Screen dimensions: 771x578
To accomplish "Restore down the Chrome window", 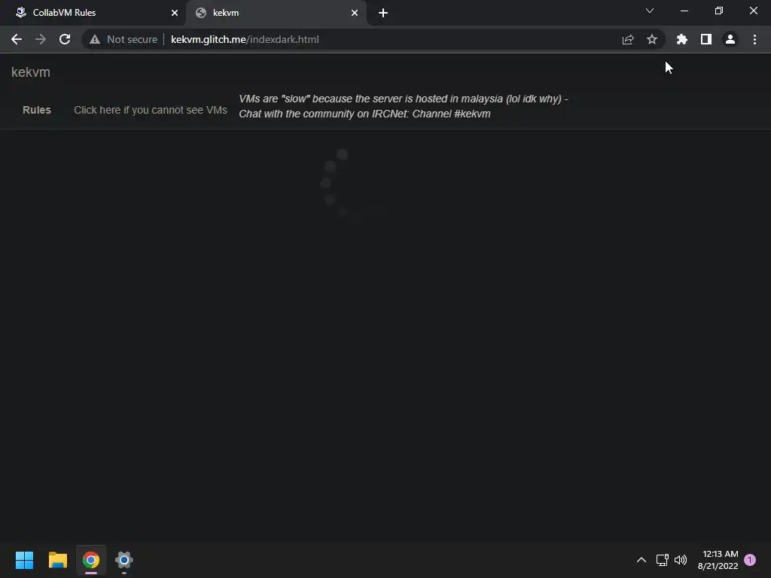I will (x=719, y=11).
